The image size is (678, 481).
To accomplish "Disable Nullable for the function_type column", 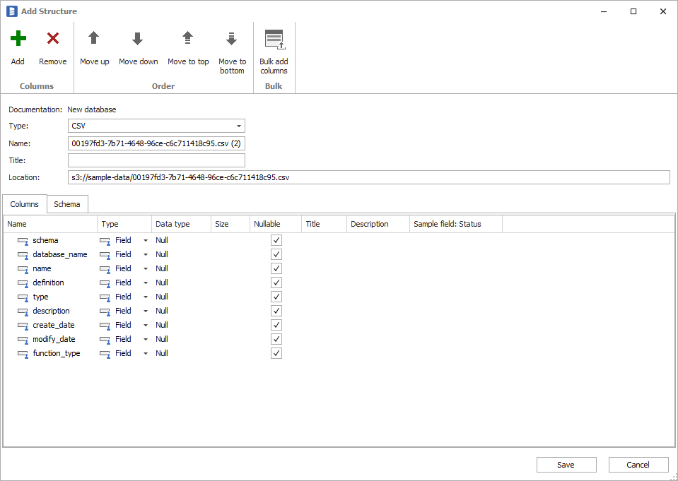I will 276,353.
